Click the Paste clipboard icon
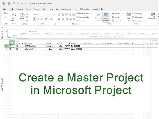Image resolution: width=159 pixels, height=119 pixels. pyautogui.click(x=22, y=15)
